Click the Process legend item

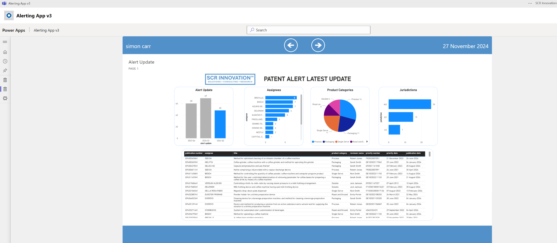pyautogui.click(x=317, y=142)
